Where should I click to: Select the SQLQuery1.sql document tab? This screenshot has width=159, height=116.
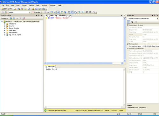58,16
